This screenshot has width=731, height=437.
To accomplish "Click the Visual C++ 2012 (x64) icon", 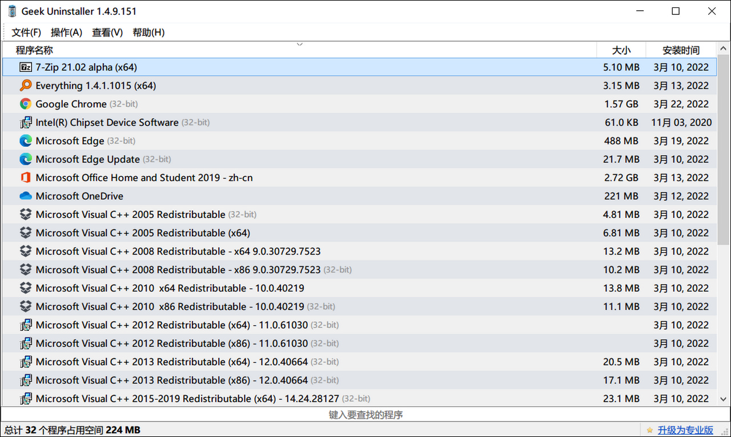I will 26,325.
